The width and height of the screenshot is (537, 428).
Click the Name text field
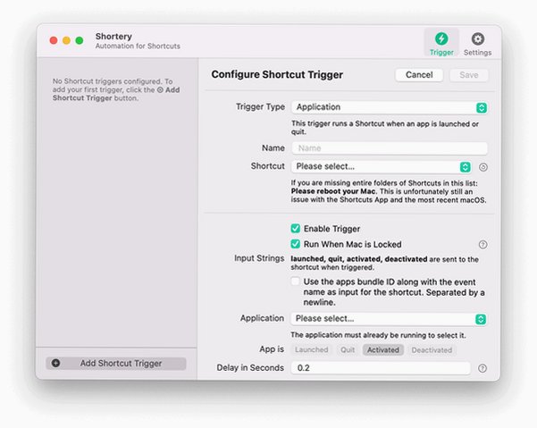pos(390,148)
